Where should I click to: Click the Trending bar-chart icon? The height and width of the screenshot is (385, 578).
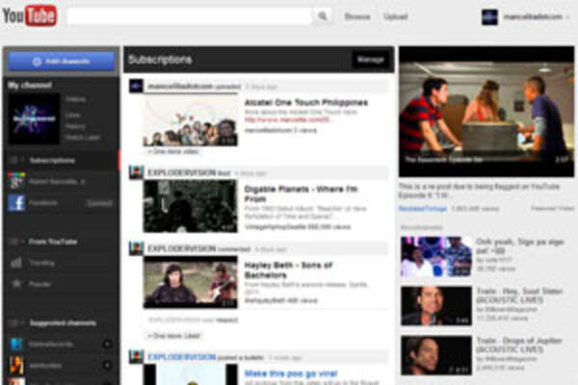tap(16, 263)
